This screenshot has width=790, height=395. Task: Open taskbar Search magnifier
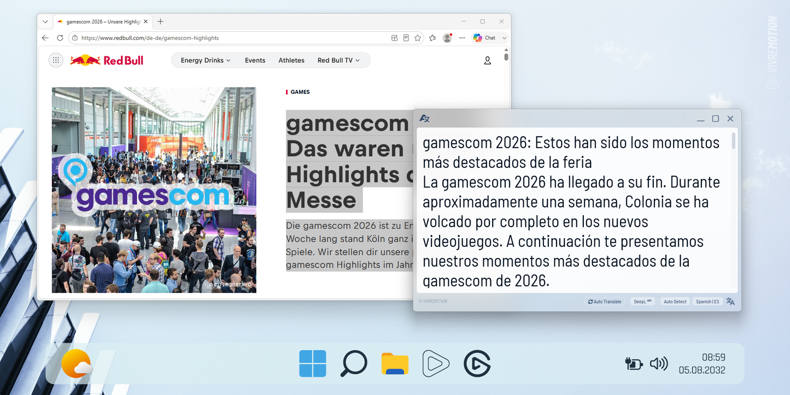click(x=354, y=364)
